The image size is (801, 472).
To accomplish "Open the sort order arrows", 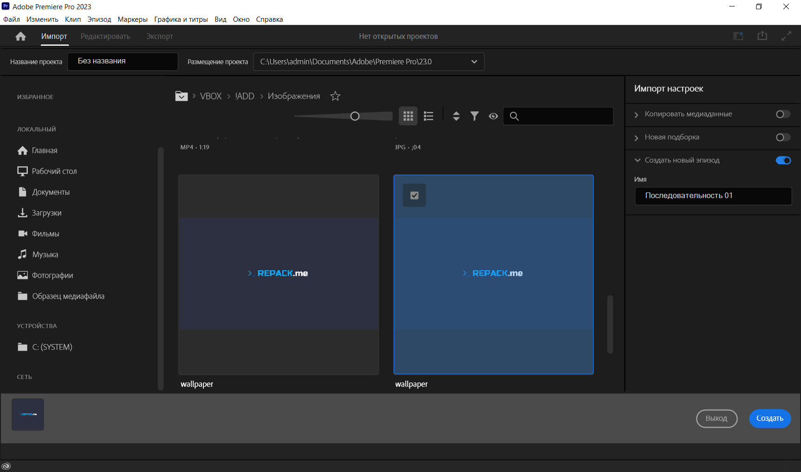I will coord(456,116).
